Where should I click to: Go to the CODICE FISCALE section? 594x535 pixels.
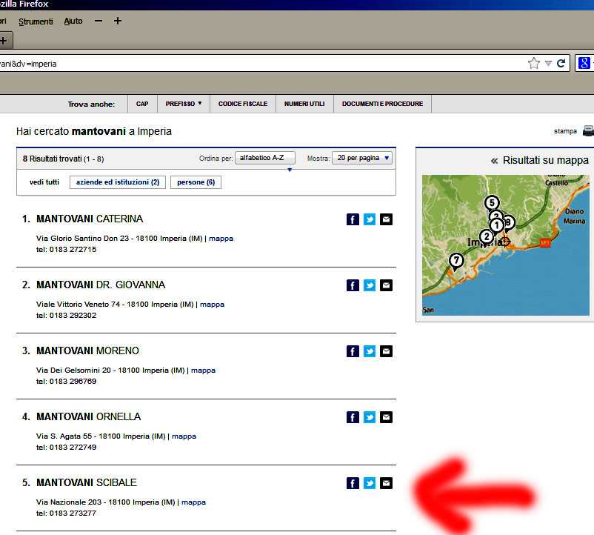243,104
